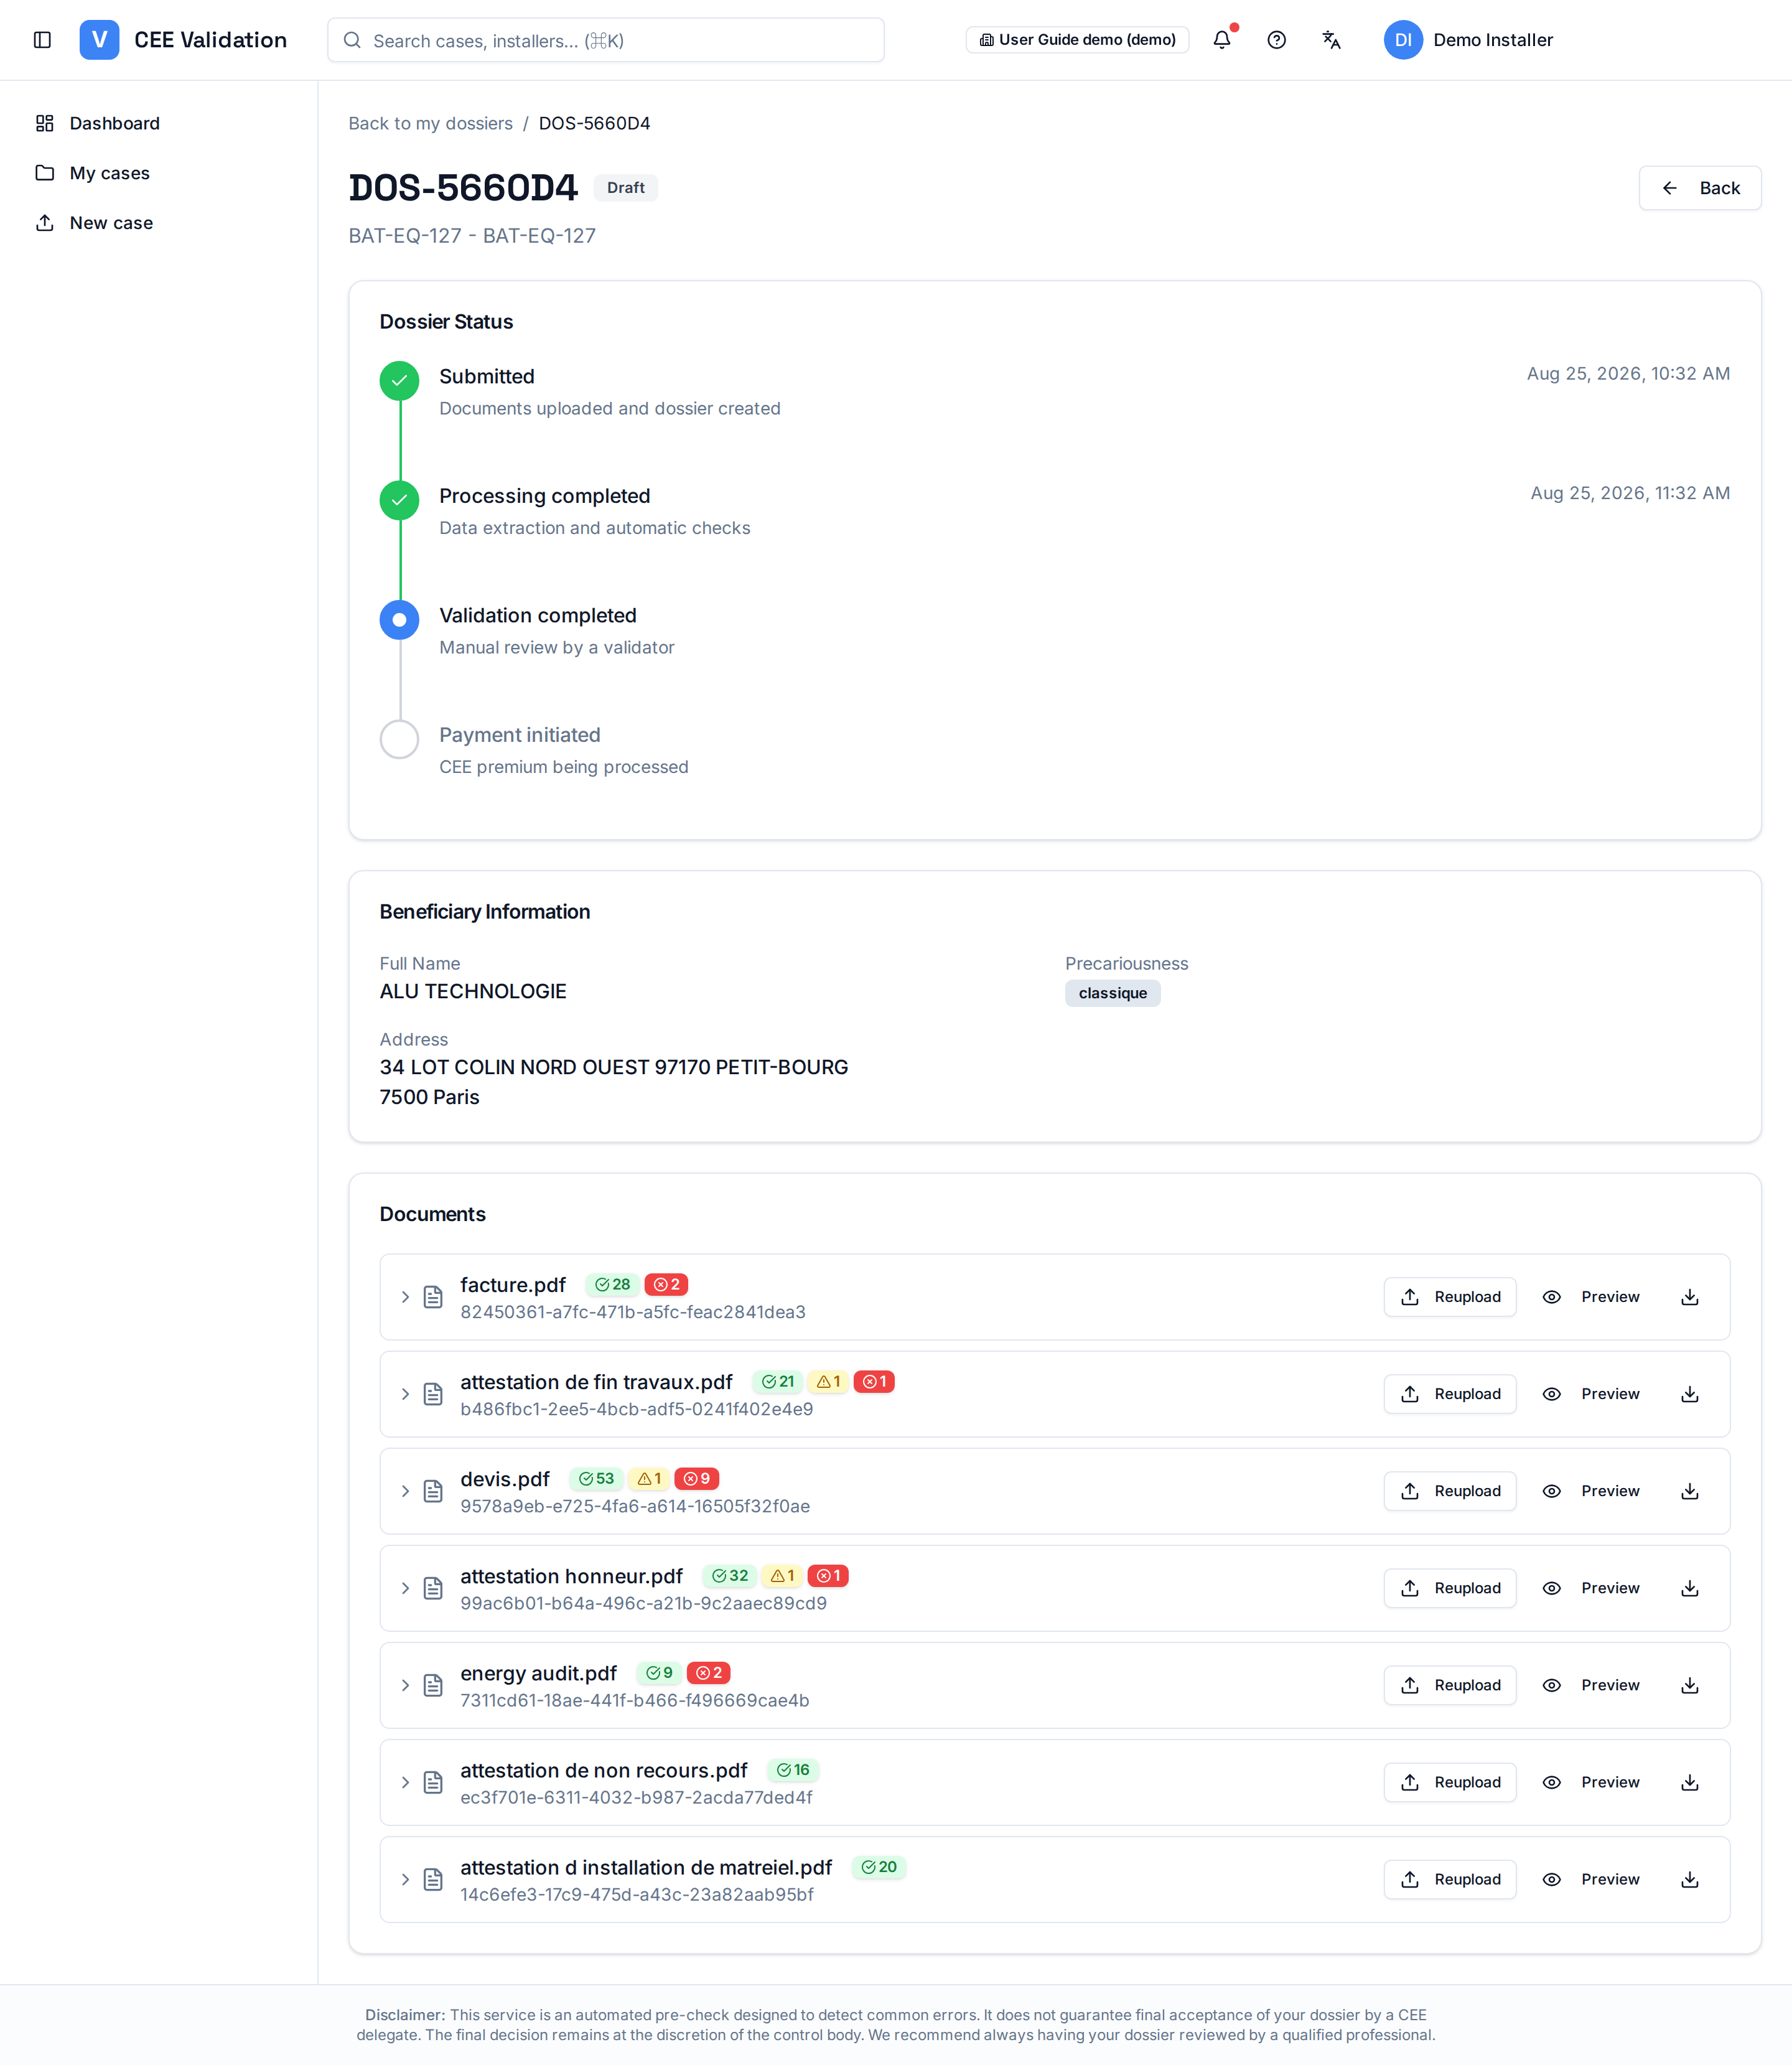Click the Payment initiated step circle
Image resolution: width=1792 pixels, height=2065 pixels.
click(399, 739)
